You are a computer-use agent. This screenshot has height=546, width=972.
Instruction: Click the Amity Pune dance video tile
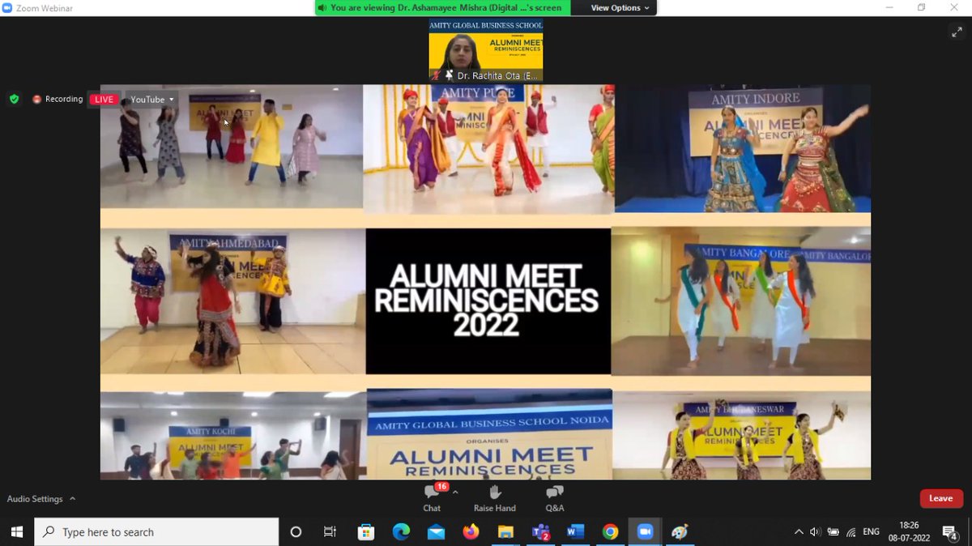(x=488, y=149)
